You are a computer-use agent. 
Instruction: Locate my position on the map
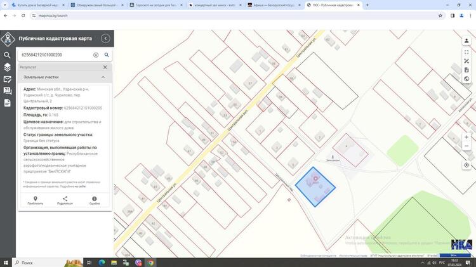(x=466, y=165)
